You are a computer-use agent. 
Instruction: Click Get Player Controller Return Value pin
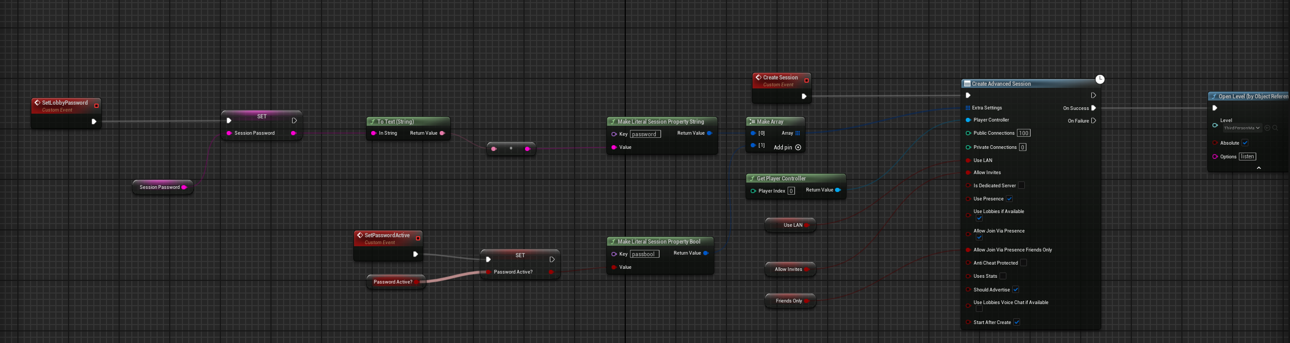pos(838,190)
